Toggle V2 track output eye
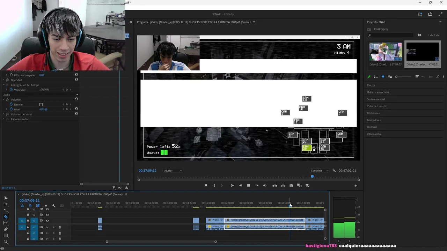Image resolution: width=447 pixels, height=251 pixels. pos(47,215)
